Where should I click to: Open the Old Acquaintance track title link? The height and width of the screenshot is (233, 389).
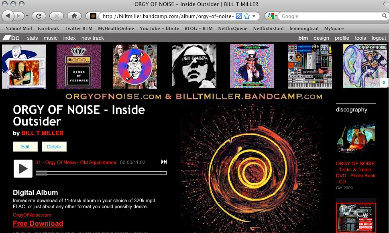click(x=75, y=162)
